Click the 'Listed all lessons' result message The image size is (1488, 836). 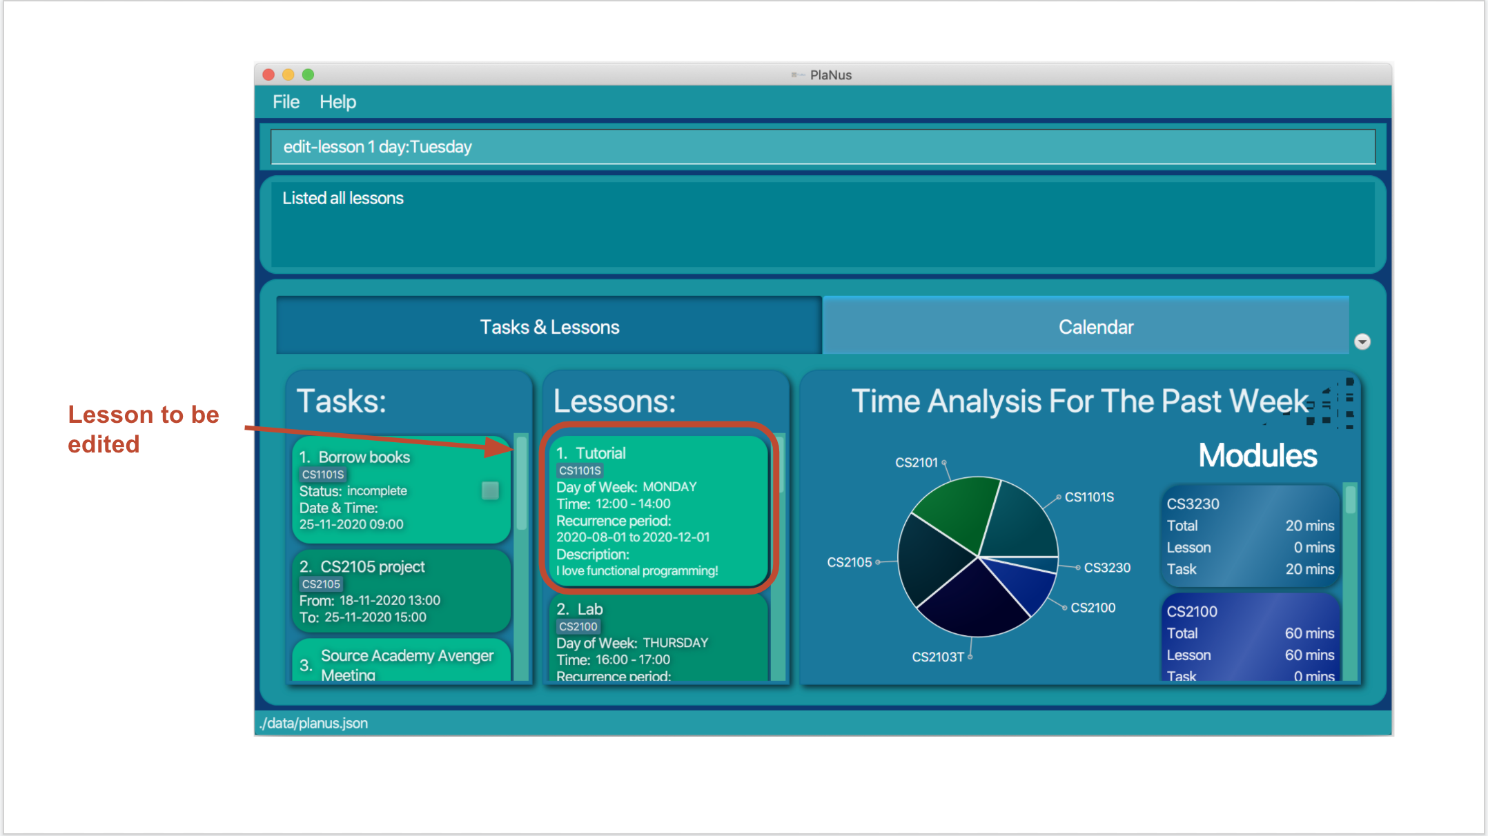pos(343,199)
